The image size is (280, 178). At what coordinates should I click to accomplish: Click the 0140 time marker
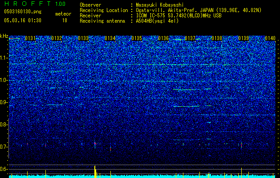click(270, 38)
